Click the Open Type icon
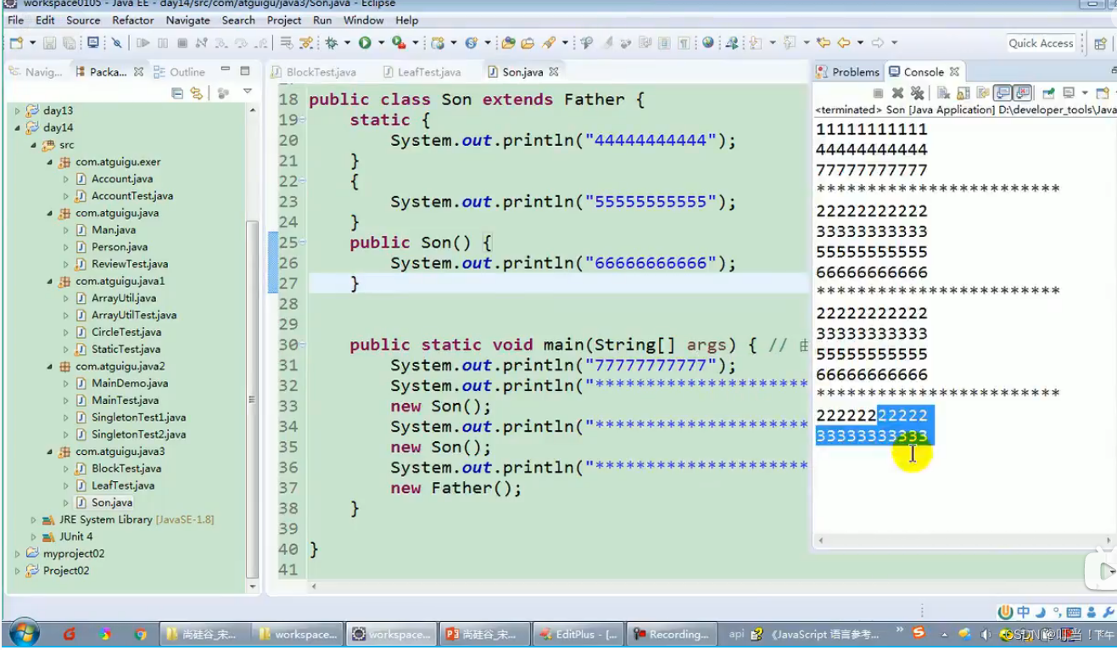This screenshot has width=1117, height=650. point(509,43)
